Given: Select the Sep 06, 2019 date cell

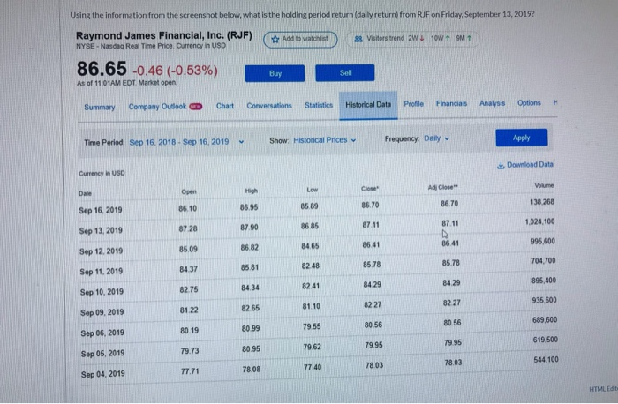Looking at the screenshot, I should point(102,333).
